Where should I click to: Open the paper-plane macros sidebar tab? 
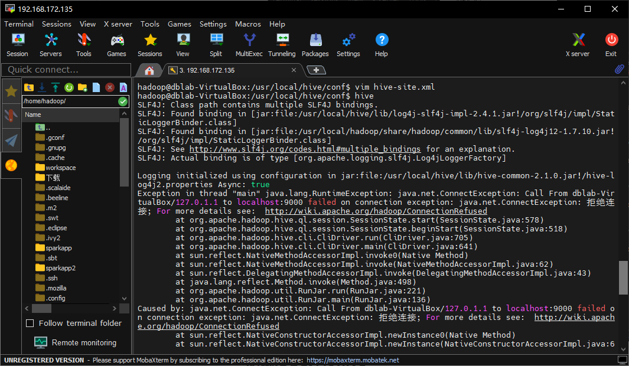tap(11, 140)
